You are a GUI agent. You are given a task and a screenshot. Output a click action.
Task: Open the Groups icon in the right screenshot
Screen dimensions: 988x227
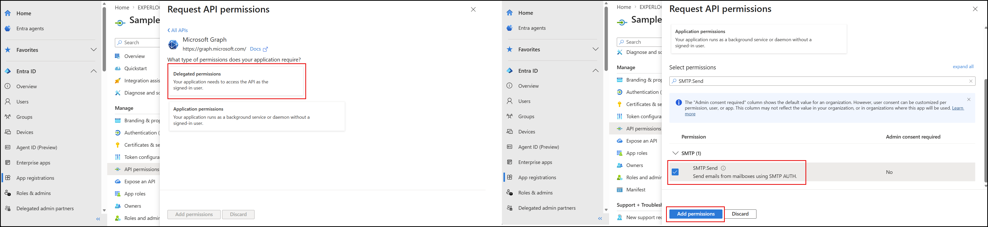coord(509,117)
